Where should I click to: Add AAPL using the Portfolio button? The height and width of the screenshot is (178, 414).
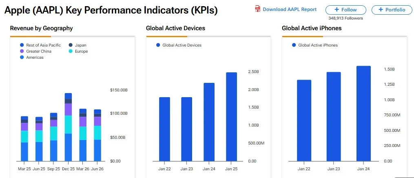click(x=392, y=10)
